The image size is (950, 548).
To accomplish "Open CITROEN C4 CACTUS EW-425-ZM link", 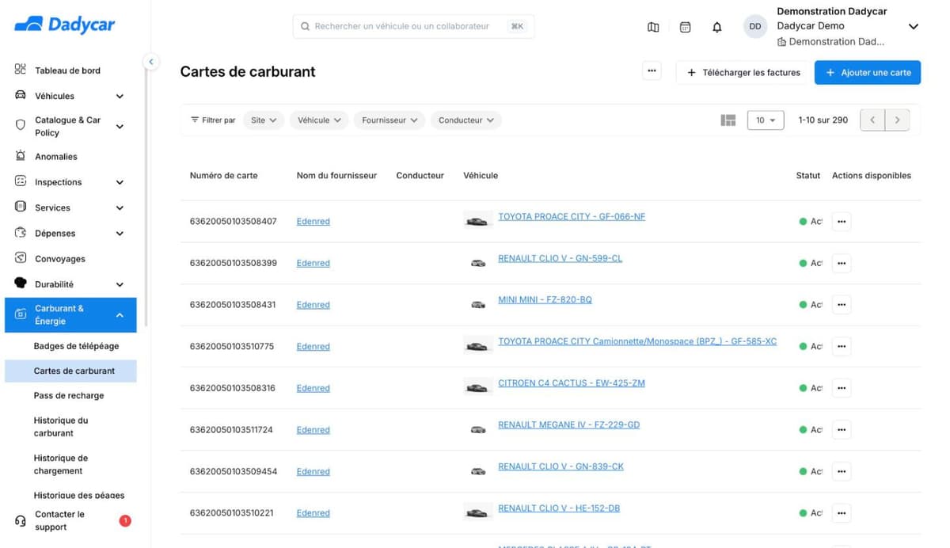I will (572, 382).
